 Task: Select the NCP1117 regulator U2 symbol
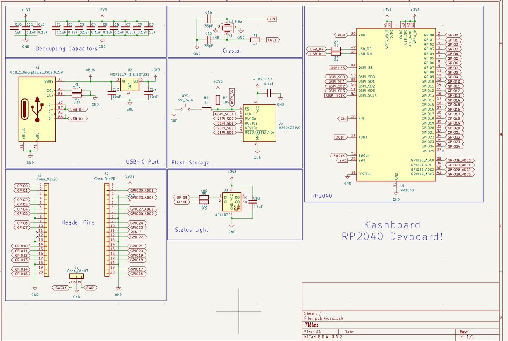[130, 84]
